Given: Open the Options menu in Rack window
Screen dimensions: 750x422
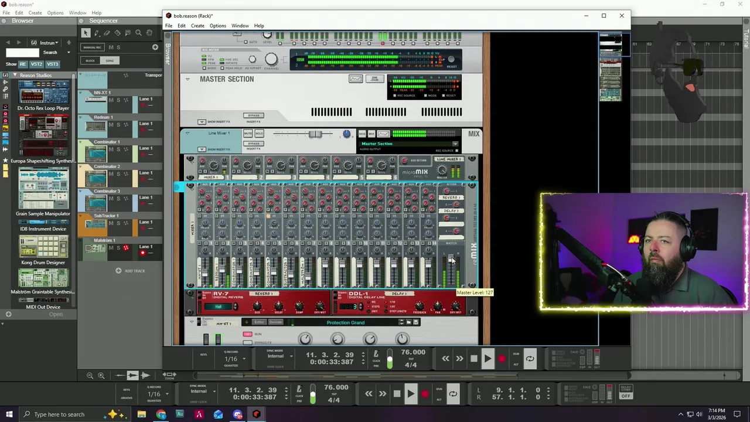Looking at the screenshot, I should click(218, 26).
